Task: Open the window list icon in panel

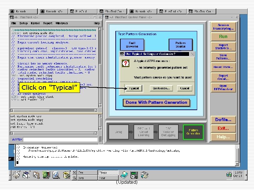Action: [26, 175]
